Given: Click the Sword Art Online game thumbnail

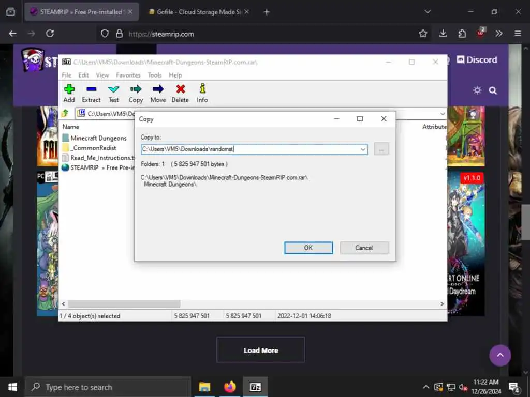Looking at the screenshot, I should 465,243.
